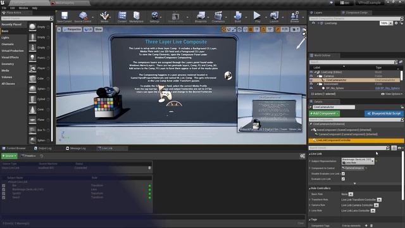Viewport: 405px width, 228px height.
Task: Click the undo arrow beside Presets
Action: click(x=42, y=156)
